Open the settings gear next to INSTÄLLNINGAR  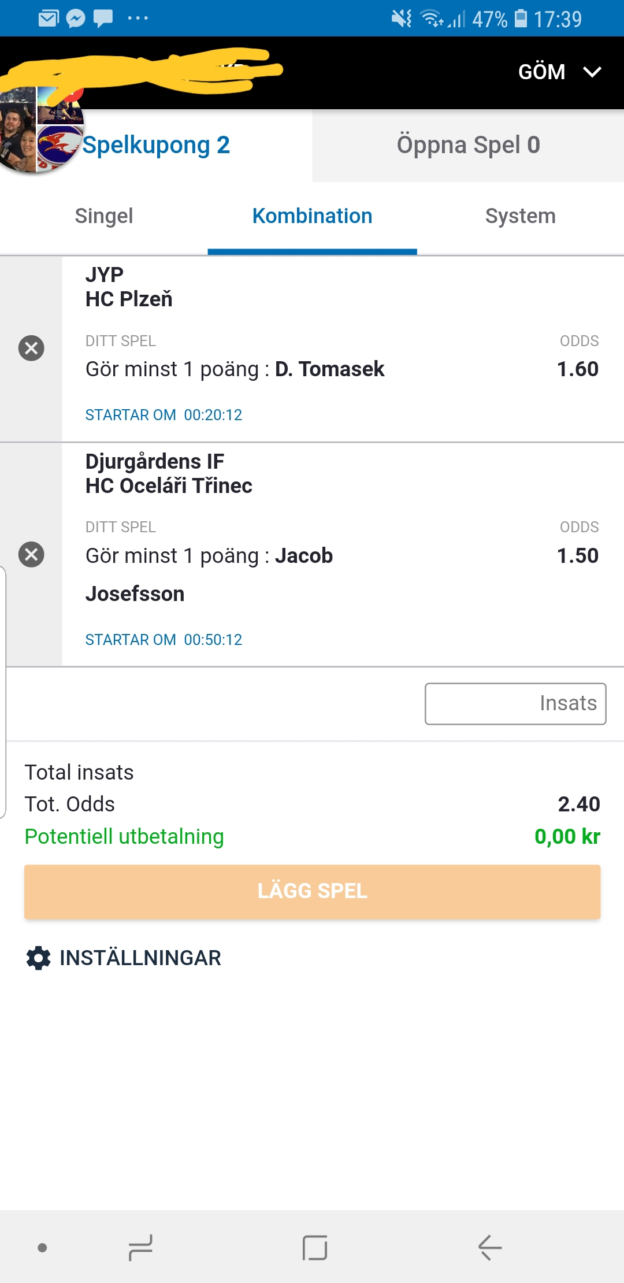[x=39, y=958]
